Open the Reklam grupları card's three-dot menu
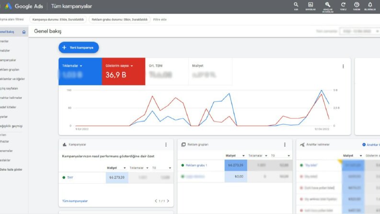Viewport: 380px width, 214px height. 285,144
